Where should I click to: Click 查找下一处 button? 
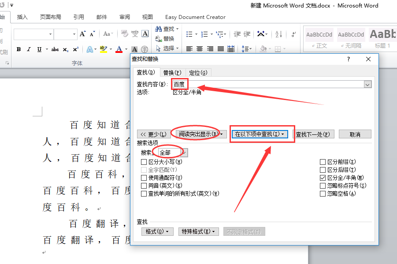tap(313, 134)
